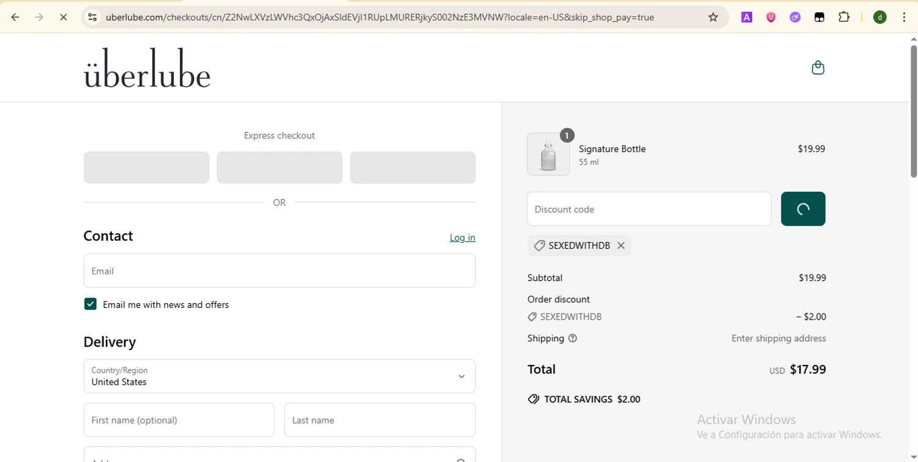Image resolution: width=918 pixels, height=462 pixels.
Task: Focus the First name (optional) field
Action: [x=179, y=420]
